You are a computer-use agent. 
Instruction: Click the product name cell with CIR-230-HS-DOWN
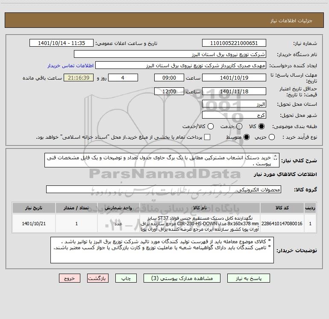200,224
